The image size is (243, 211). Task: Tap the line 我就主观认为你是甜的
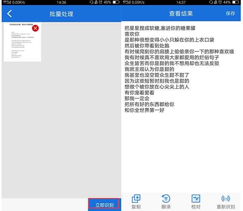pos(152,69)
